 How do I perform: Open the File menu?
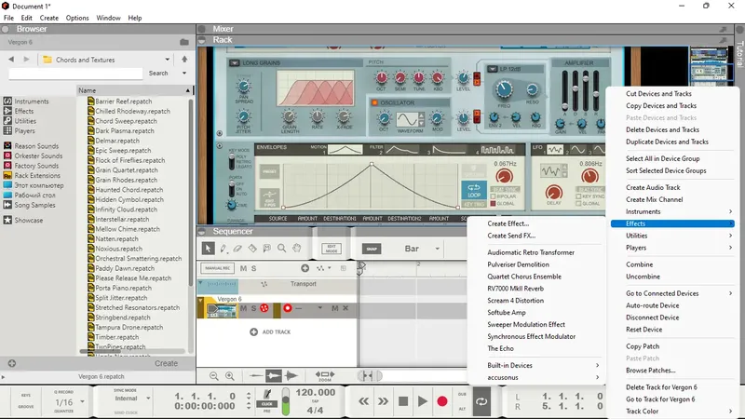click(x=8, y=18)
